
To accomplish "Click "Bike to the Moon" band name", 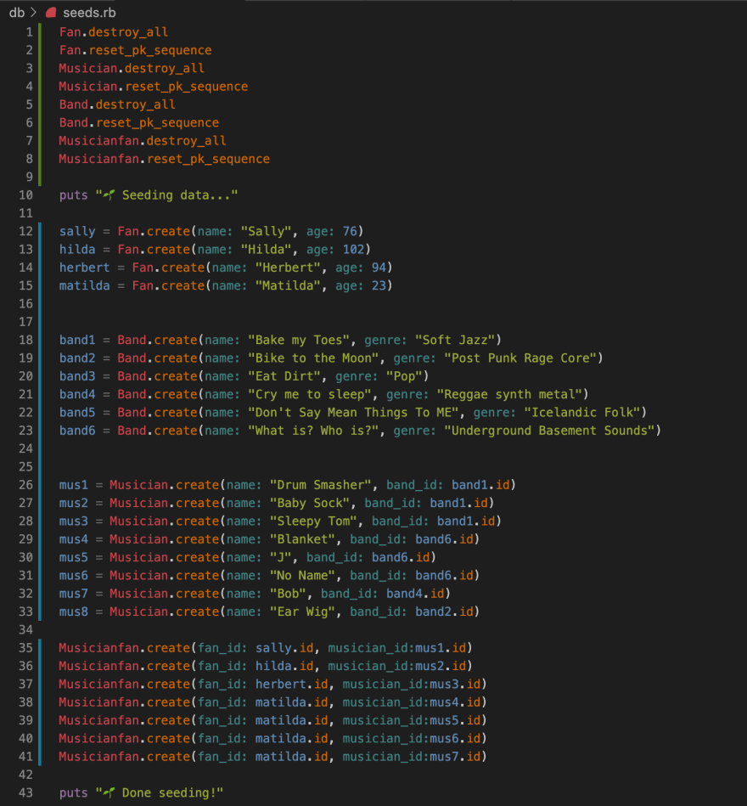I will (x=313, y=358).
